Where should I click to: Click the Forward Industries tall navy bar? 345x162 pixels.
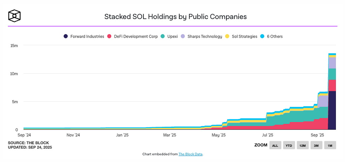click(x=332, y=111)
